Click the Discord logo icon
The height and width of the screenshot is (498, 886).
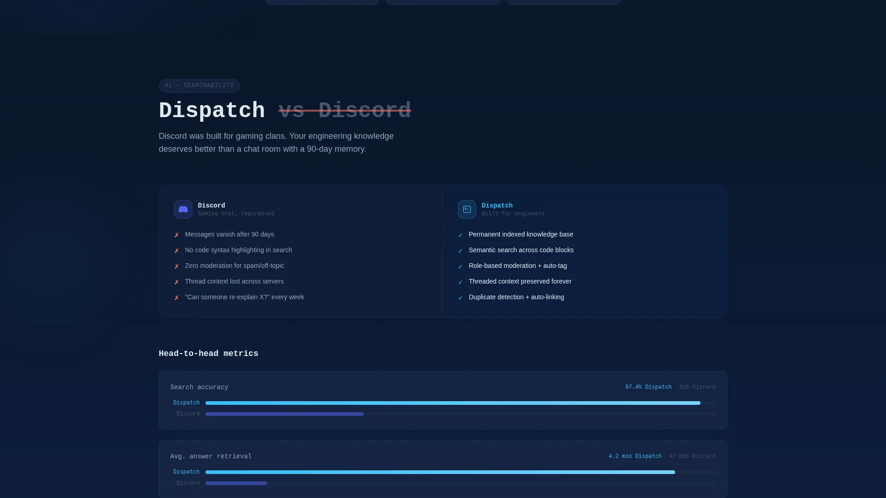coord(183,209)
